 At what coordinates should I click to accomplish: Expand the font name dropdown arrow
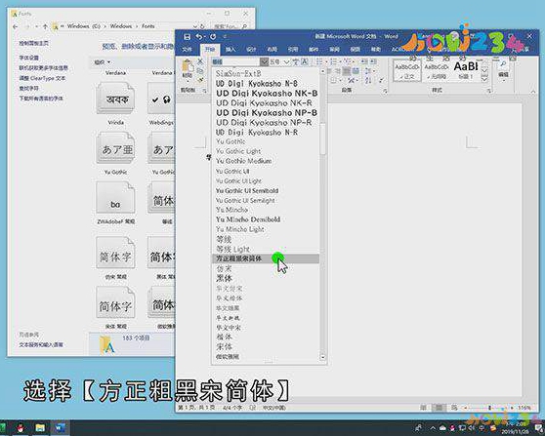[264, 61]
